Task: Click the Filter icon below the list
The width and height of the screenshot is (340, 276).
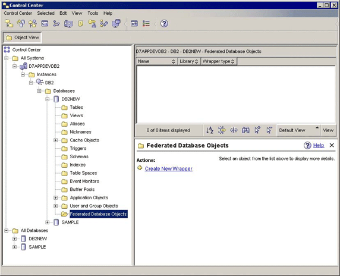Action: 222,130
